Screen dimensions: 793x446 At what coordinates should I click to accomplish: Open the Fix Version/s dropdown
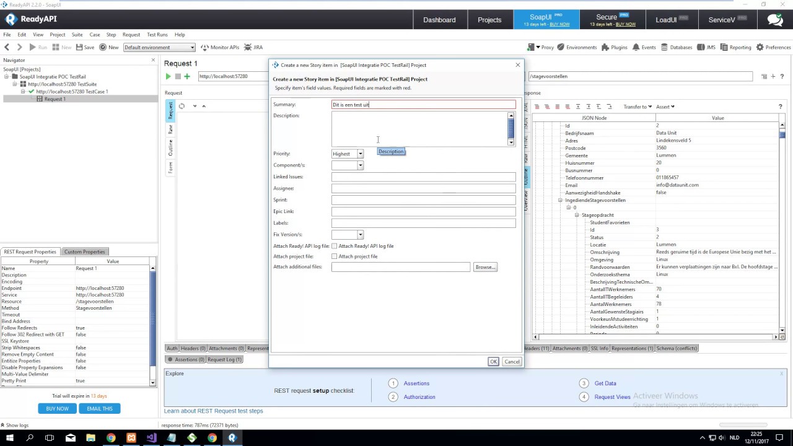coord(360,235)
